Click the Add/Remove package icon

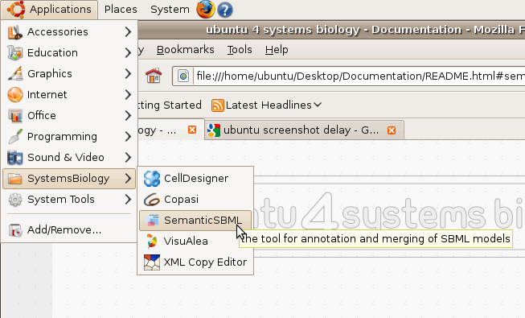(x=15, y=230)
